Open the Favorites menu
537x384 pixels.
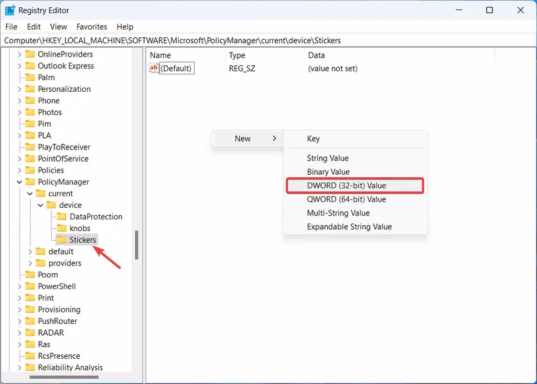click(91, 27)
